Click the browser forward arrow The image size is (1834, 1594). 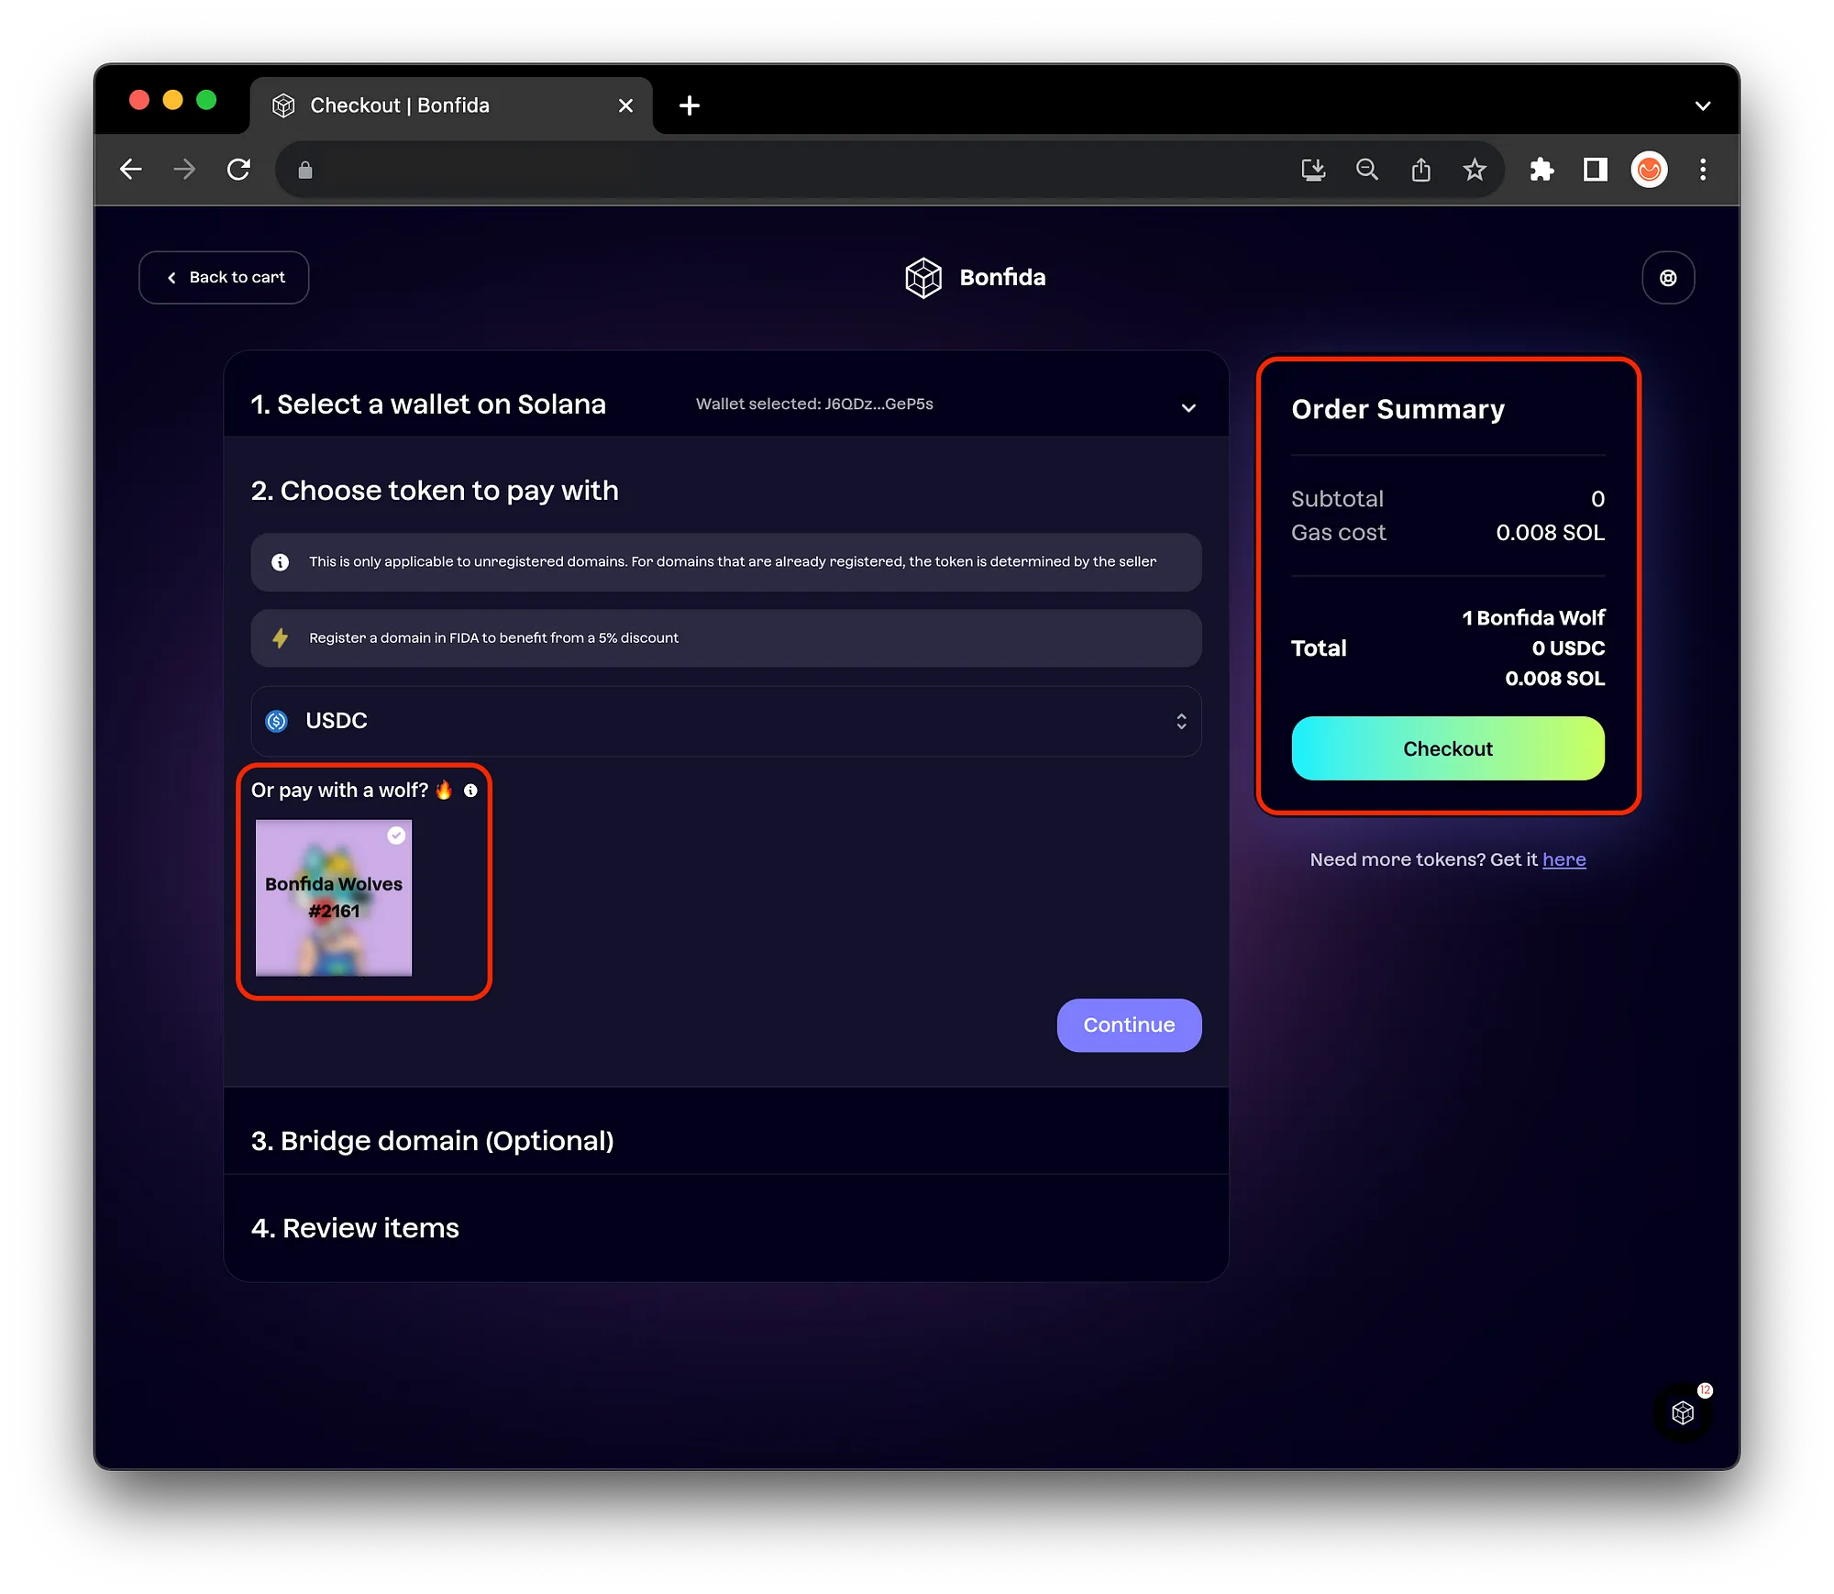pos(184,170)
